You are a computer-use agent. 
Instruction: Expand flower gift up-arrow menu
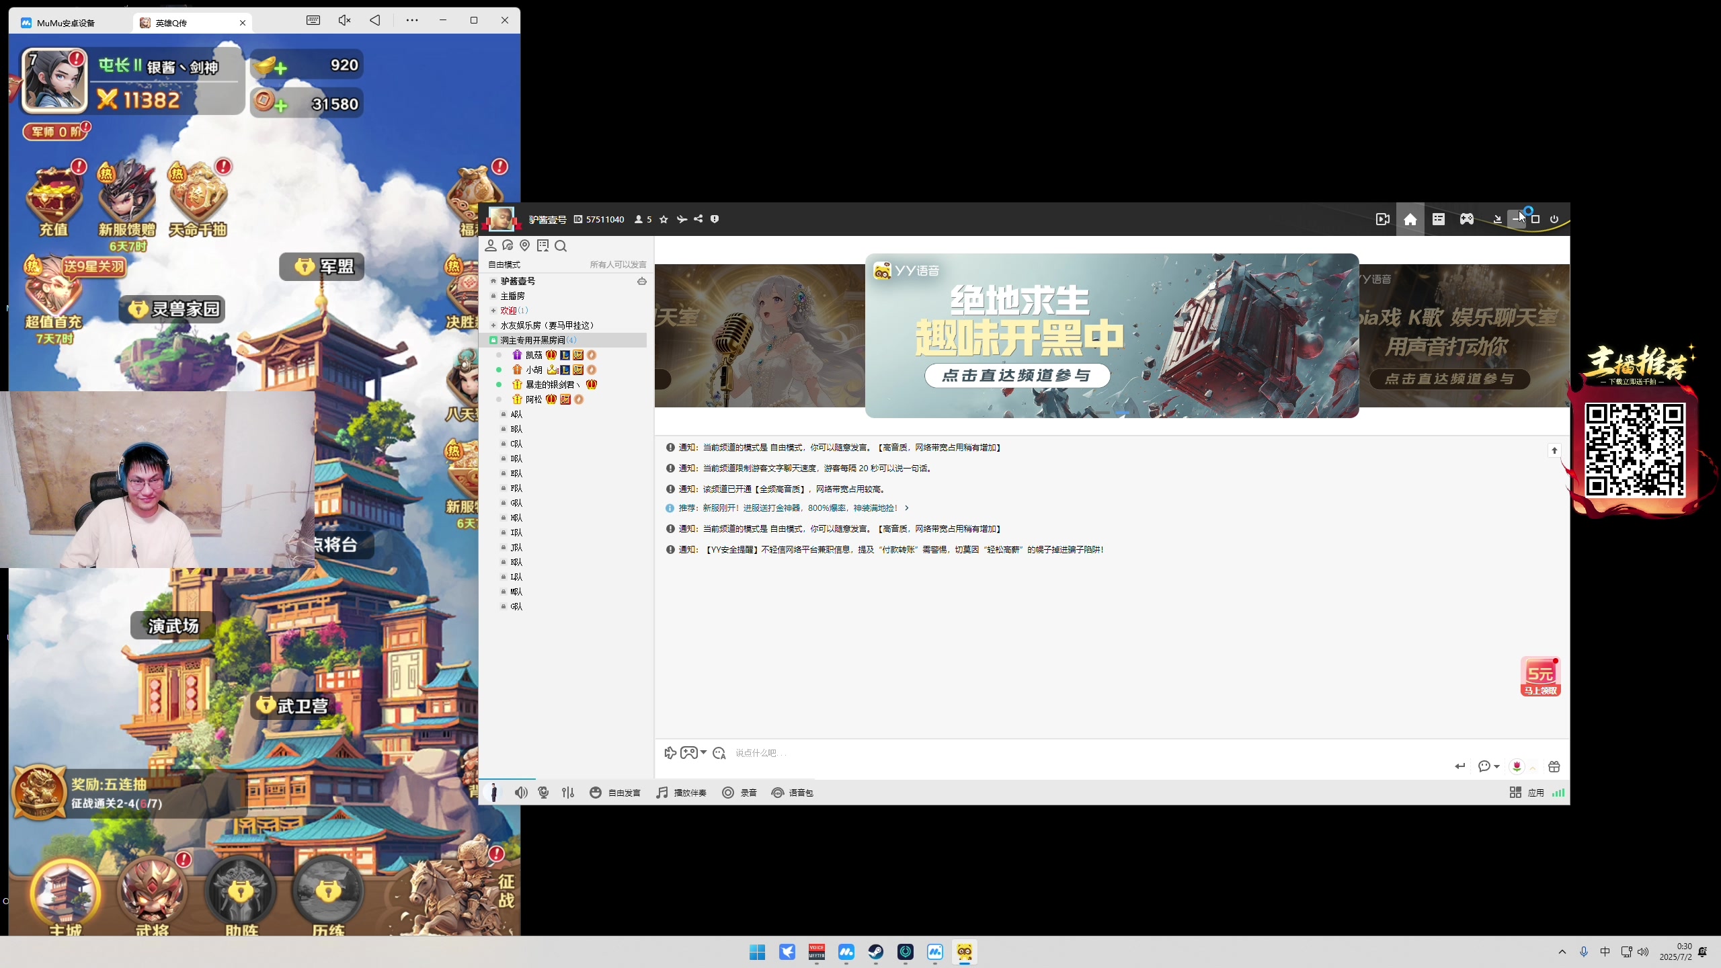click(1533, 767)
